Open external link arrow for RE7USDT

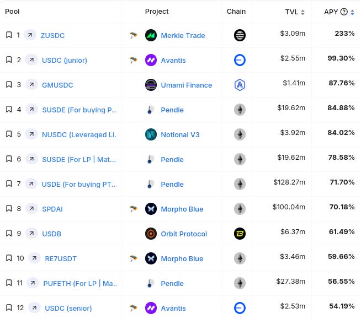point(34,258)
